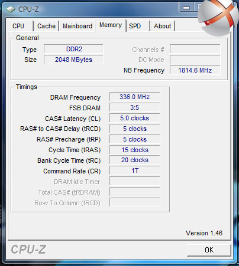Click the CPU-Z title bar icon
Viewport: 239px width, 266px height.
(11, 9)
